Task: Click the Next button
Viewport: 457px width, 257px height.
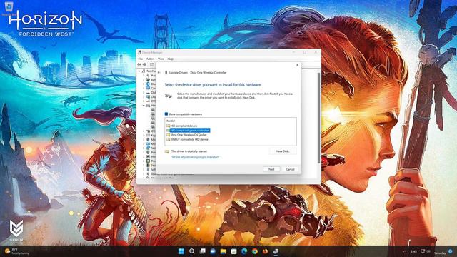Action: point(271,169)
